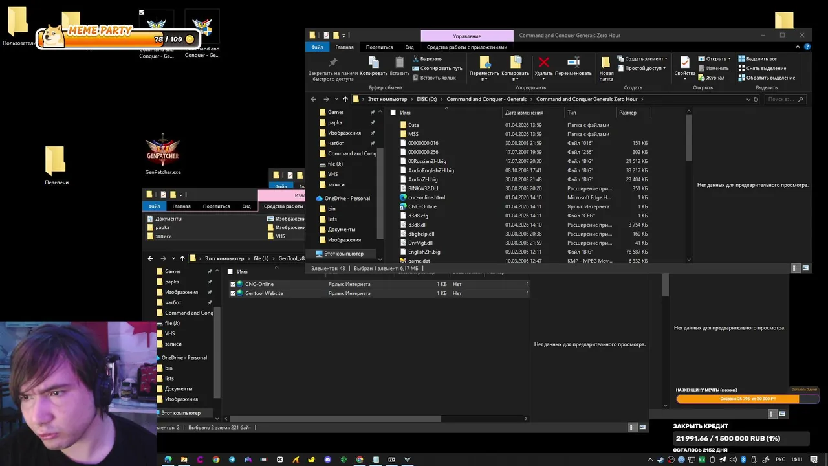Click Вырезать (Cut) scissors icon
This screenshot has height=466, width=828.
416,59
